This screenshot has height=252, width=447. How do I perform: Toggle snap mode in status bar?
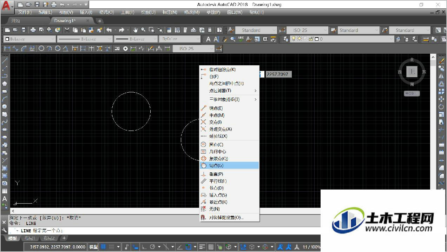[112, 247]
